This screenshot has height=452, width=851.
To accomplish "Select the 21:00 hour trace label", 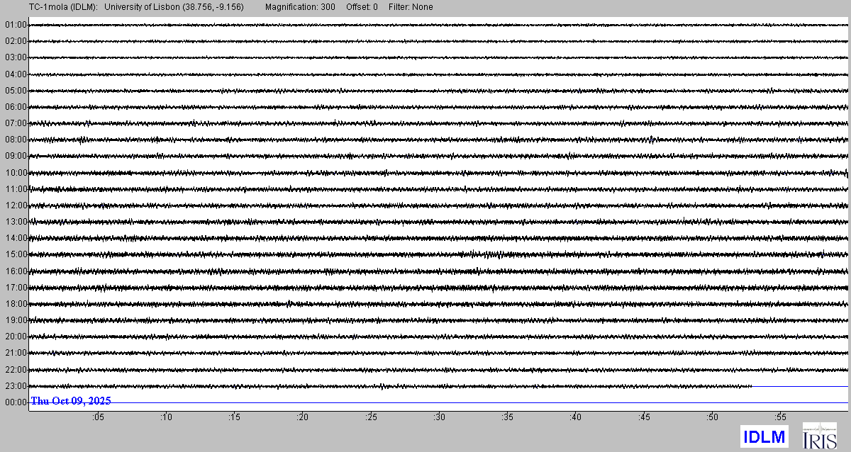I will (16, 353).
